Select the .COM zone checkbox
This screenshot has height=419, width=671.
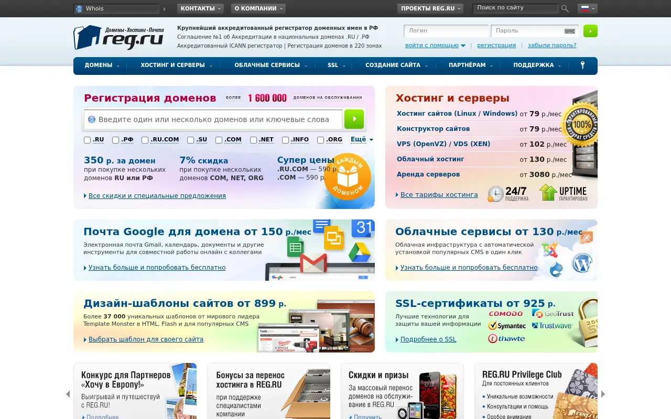[219, 140]
